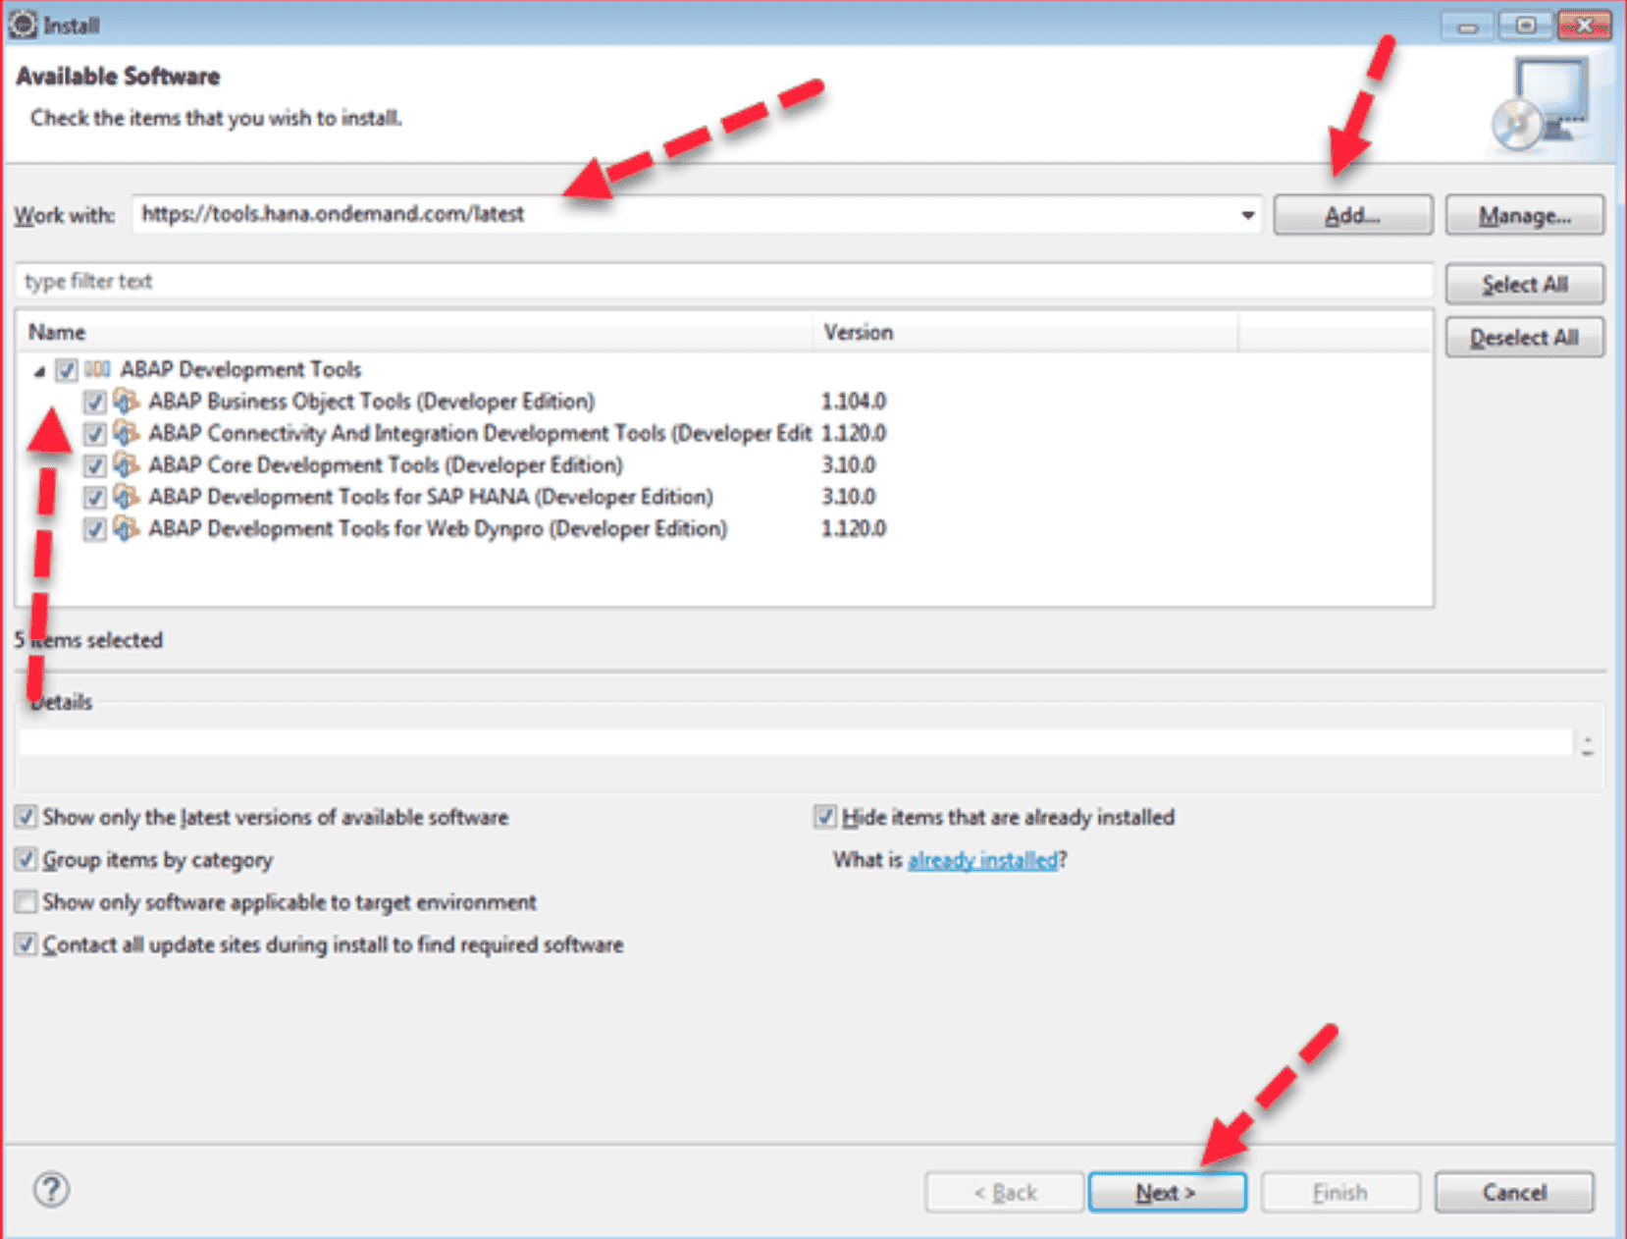This screenshot has height=1239, width=1627.
Task: Open the help icon at bottom left
Action: click(51, 1189)
